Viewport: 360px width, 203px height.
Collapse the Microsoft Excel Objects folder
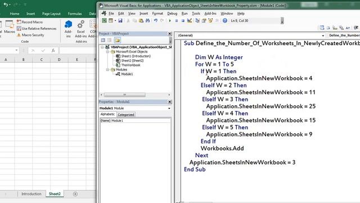107,52
